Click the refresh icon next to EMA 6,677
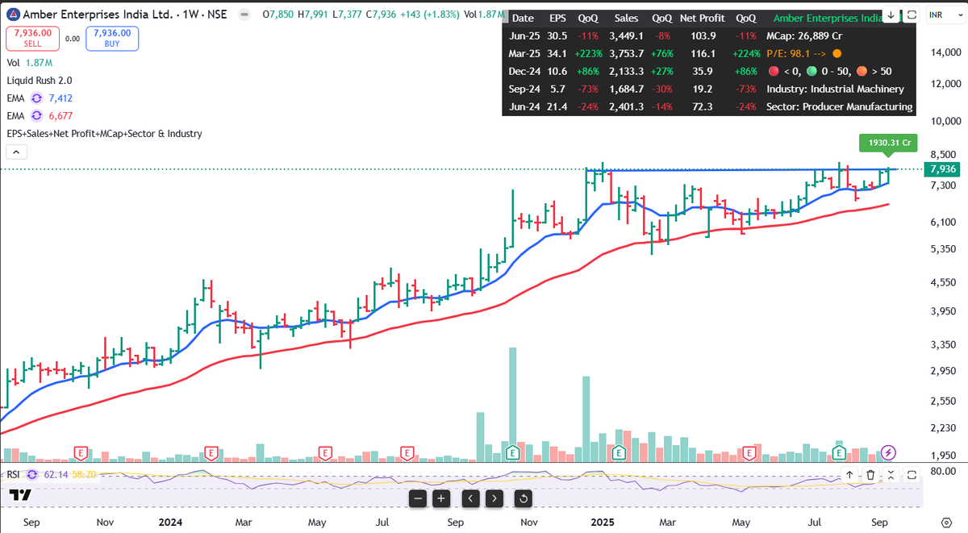 point(36,115)
